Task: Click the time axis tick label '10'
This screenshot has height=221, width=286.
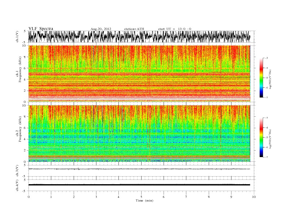Action: click(x=254, y=197)
